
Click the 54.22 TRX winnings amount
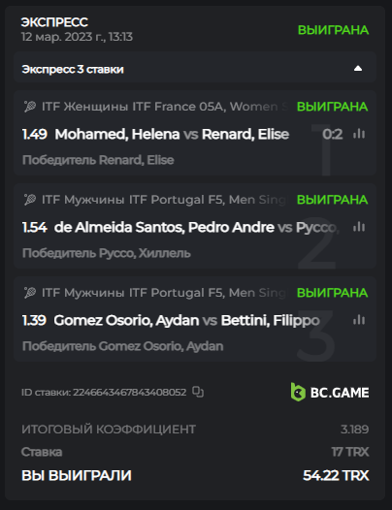(x=336, y=475)
